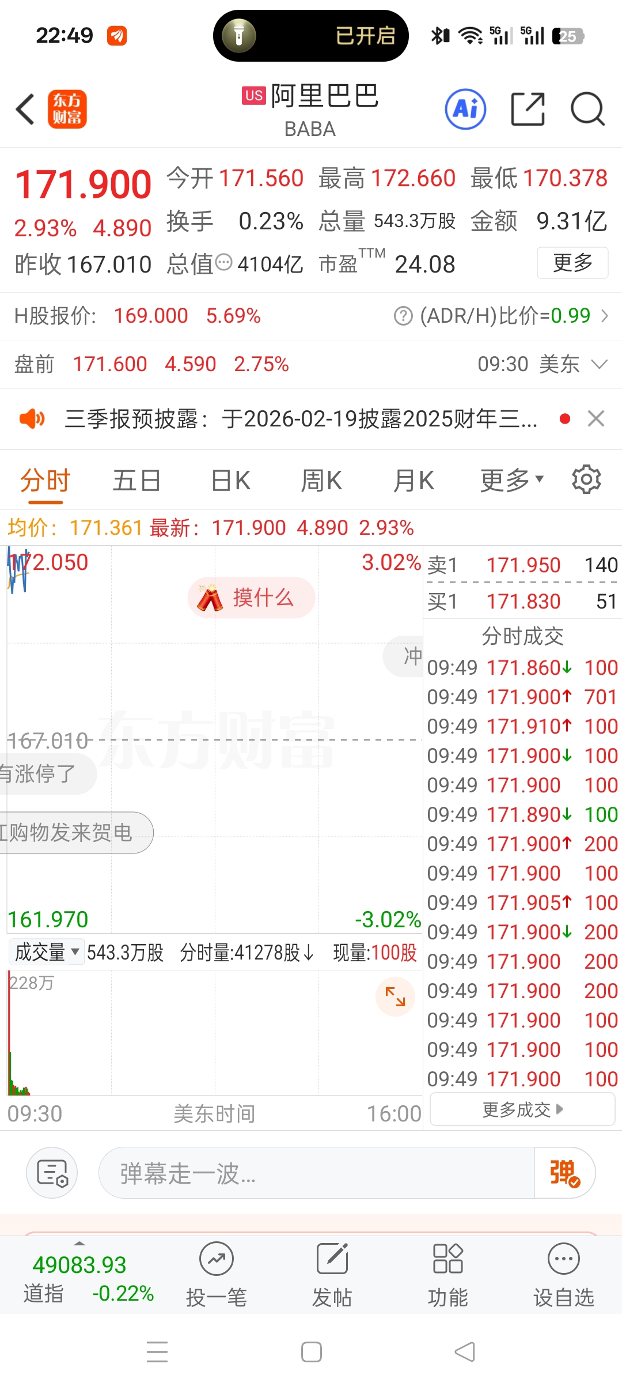
Task: Tap the stock title 阿里巴巴 BABA
Action: pos(311,109)
